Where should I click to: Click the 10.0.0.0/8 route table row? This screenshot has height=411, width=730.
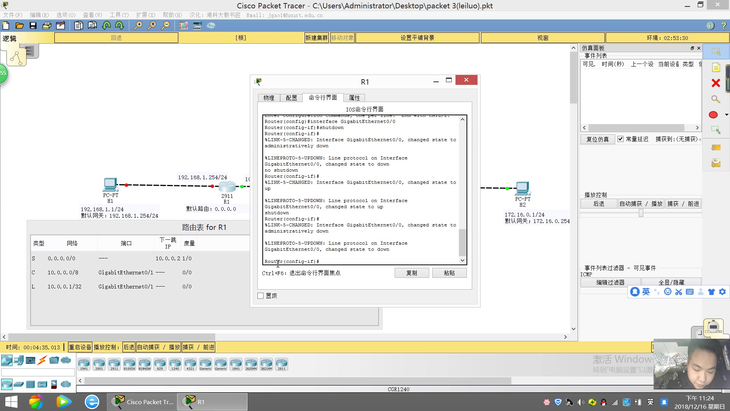click(x=140, y=272)
